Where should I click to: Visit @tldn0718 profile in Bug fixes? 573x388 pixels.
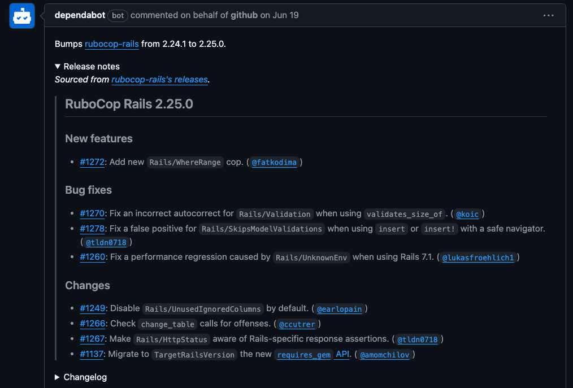tap(106, 242)
